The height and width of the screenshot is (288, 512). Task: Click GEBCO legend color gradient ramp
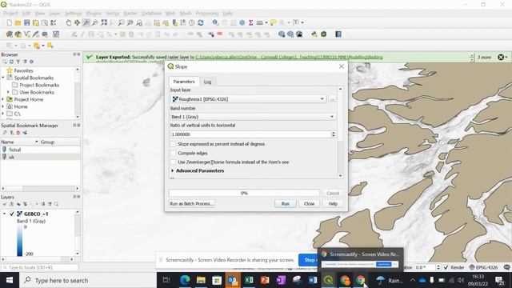[20, 240]
